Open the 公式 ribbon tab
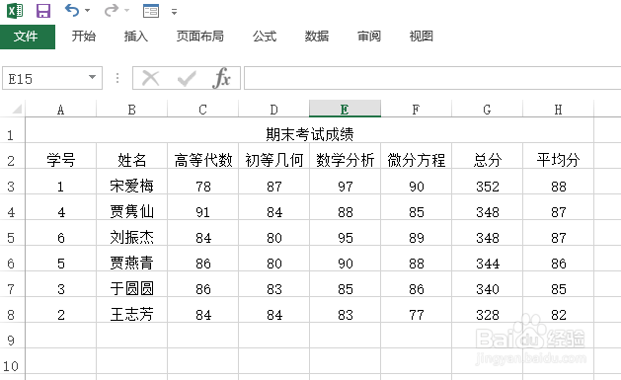Image resolution: width=621 pixels, height=380 pixels. coord(265,37)
